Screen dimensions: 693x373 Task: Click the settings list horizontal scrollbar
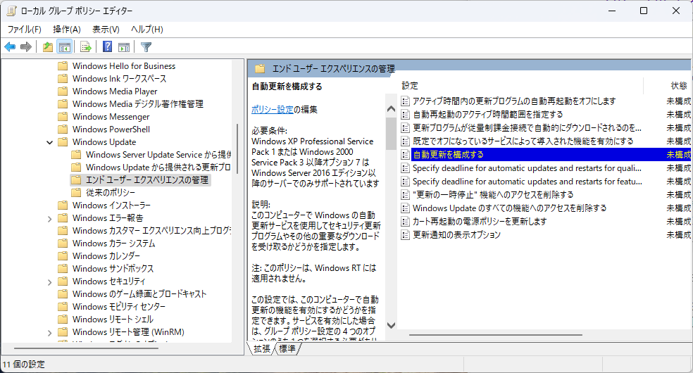coord(495,334)
